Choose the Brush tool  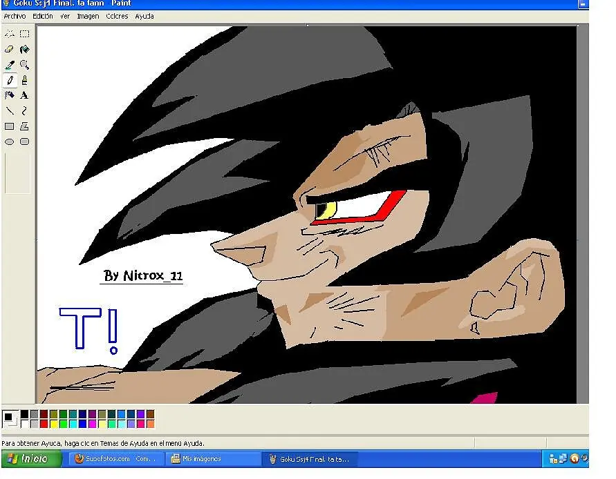(24, 80)
